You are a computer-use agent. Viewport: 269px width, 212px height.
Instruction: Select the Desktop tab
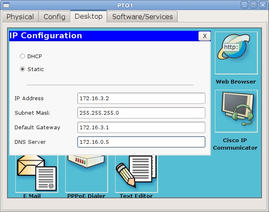tap(89, 17)
